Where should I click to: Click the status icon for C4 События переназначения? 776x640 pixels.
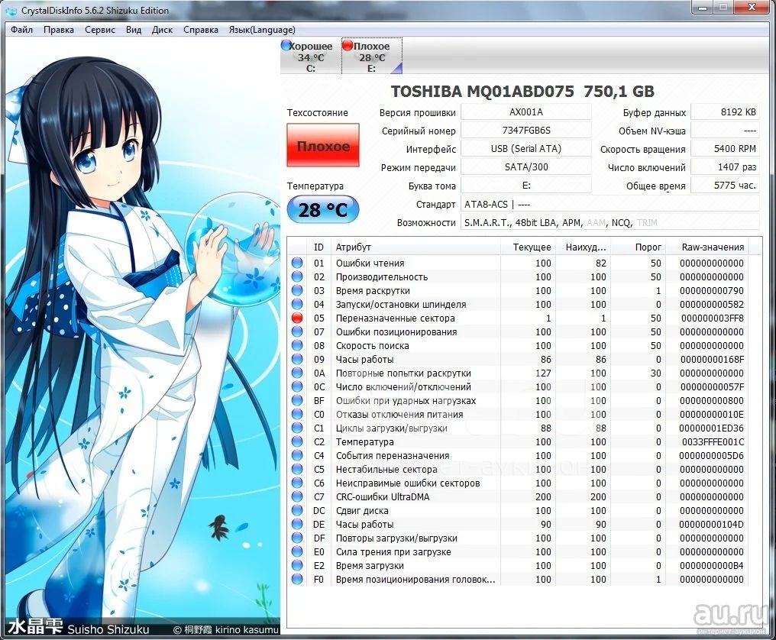297,455
